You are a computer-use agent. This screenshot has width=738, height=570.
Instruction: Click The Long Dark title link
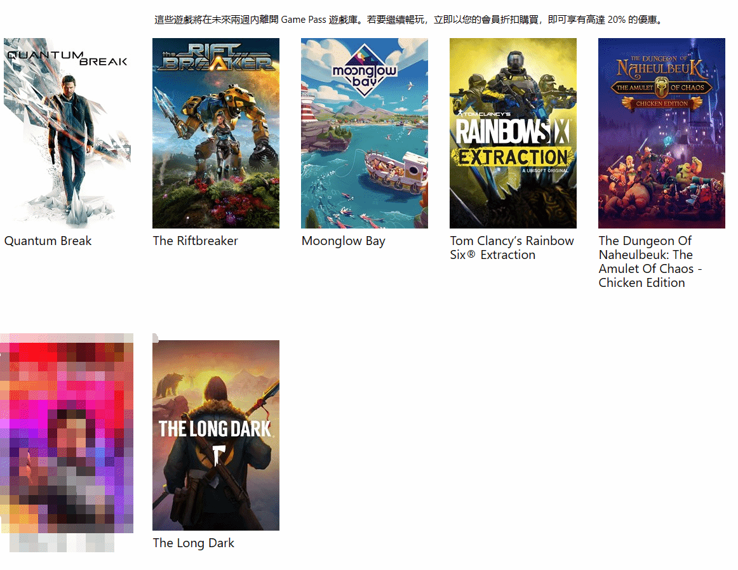pos(194,543)
